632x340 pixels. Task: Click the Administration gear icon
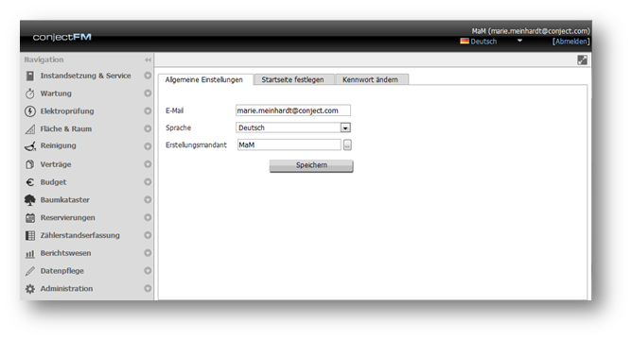30,289
